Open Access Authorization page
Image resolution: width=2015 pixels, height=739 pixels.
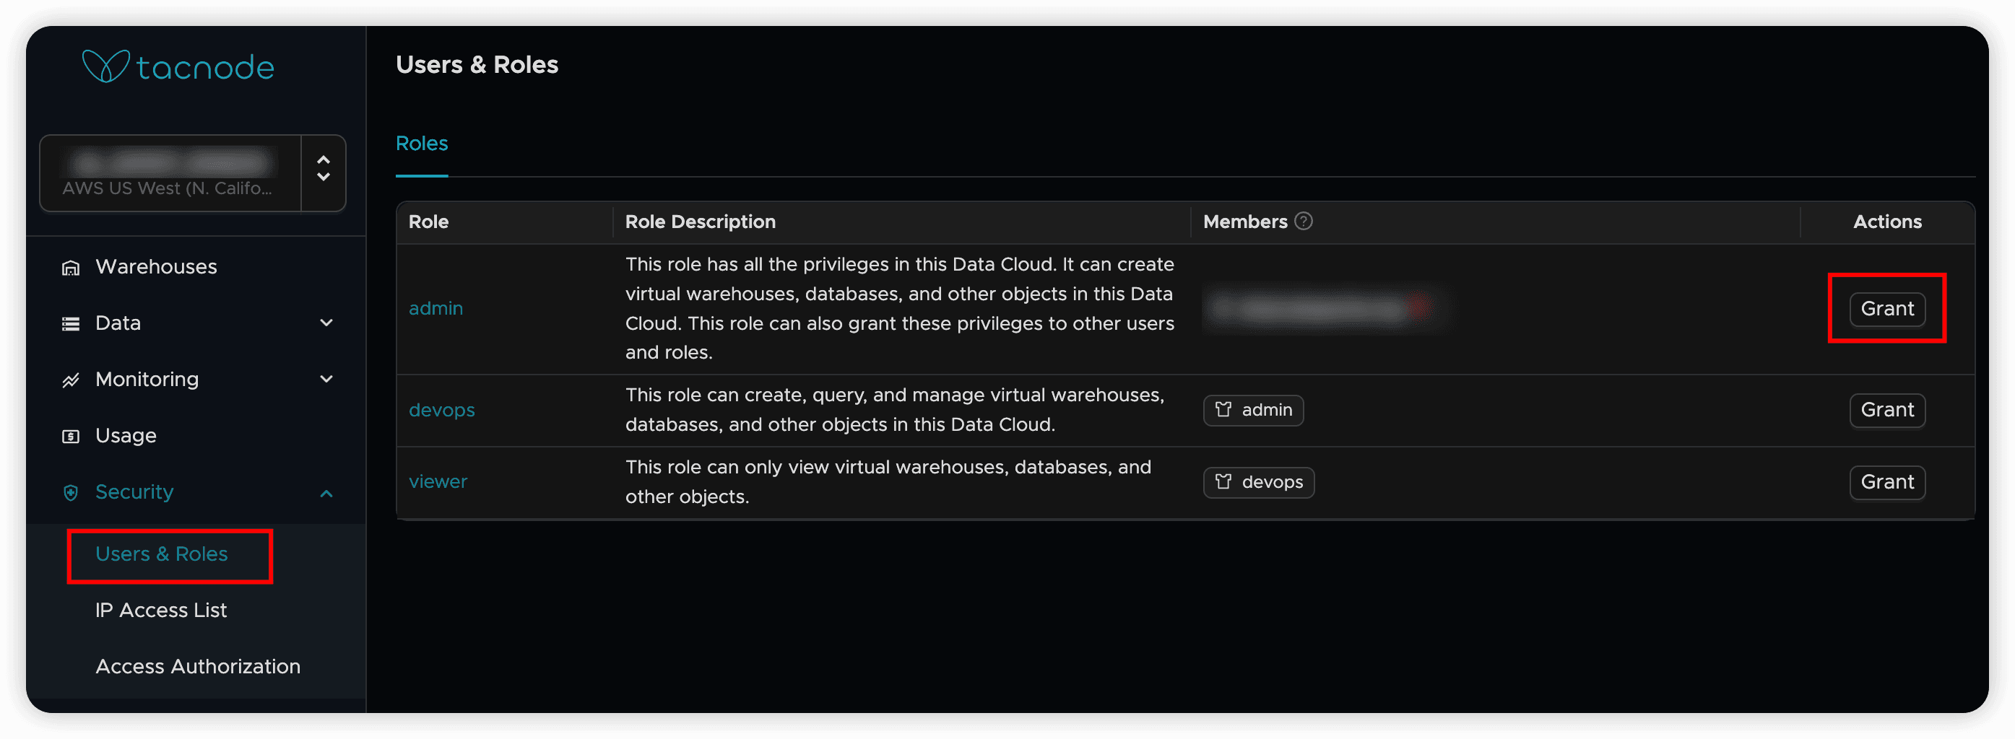click(x=197, y=666)
